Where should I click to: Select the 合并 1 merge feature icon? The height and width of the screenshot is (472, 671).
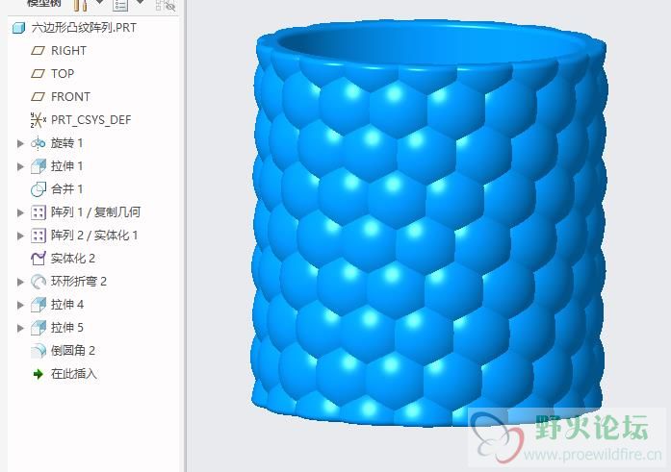(x=39, y=189)
